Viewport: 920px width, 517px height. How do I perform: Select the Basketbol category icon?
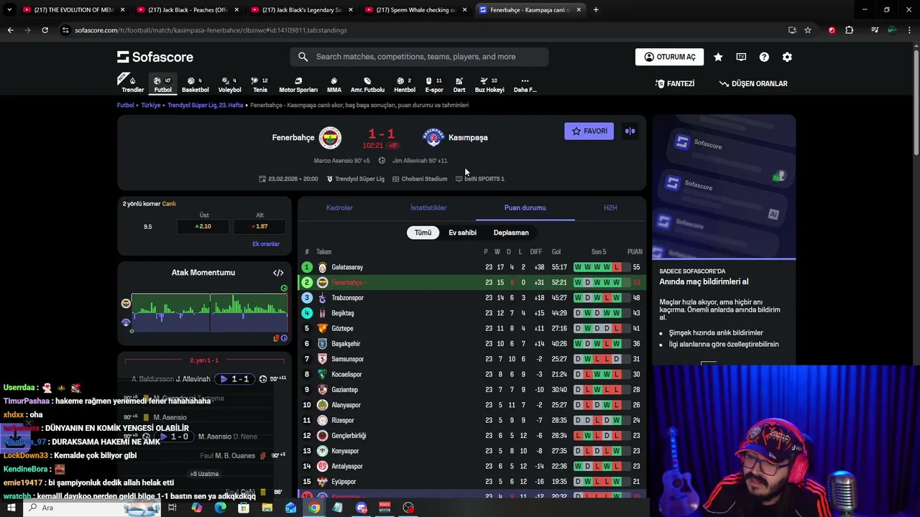(195, 84)
